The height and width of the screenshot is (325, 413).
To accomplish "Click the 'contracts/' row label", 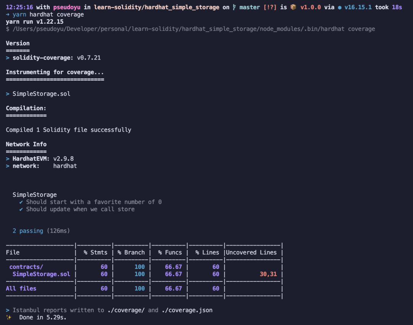I will coord(26,267).
